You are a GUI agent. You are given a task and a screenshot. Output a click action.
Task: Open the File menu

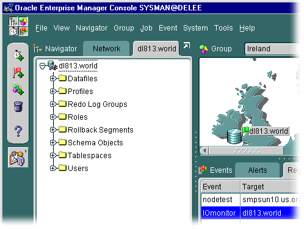pyautogui.click(x=42, y=28)
